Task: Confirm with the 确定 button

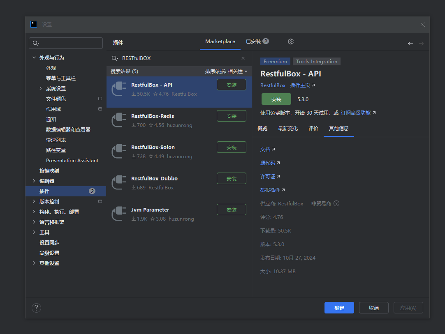Action: click(x=339, y=308)
